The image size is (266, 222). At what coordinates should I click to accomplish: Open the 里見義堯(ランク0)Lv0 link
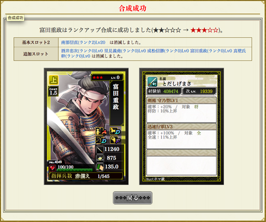tap(125, 51)
